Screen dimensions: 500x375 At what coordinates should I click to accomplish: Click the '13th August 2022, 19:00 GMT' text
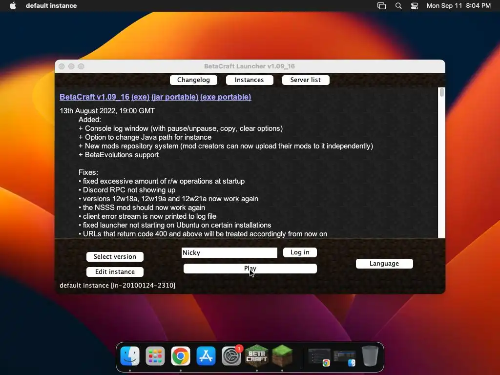click(x=107, y=111)
